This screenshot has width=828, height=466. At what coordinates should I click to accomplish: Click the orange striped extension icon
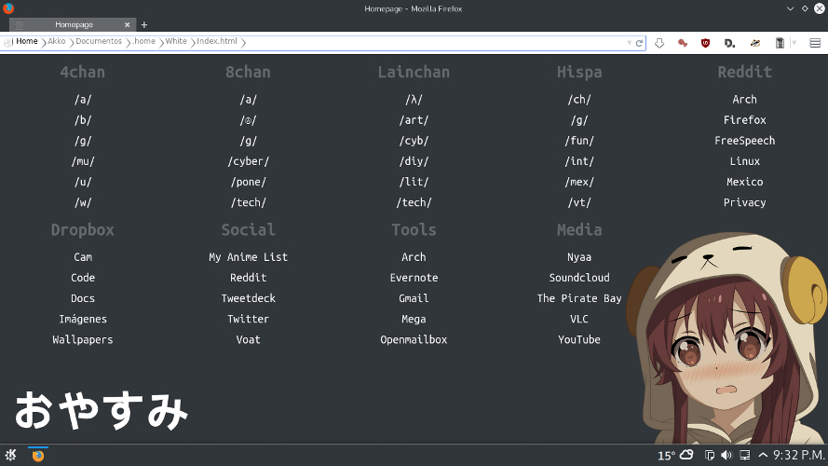pyautogui.click(x=755, y=43)
